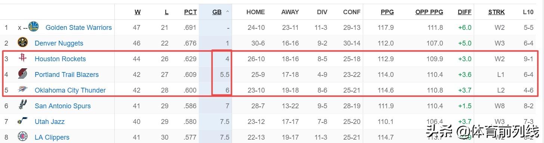Sort table by PCT column header
Image resolution: width=544 pixels, height=143 pixels.
[x=190, y=12]
